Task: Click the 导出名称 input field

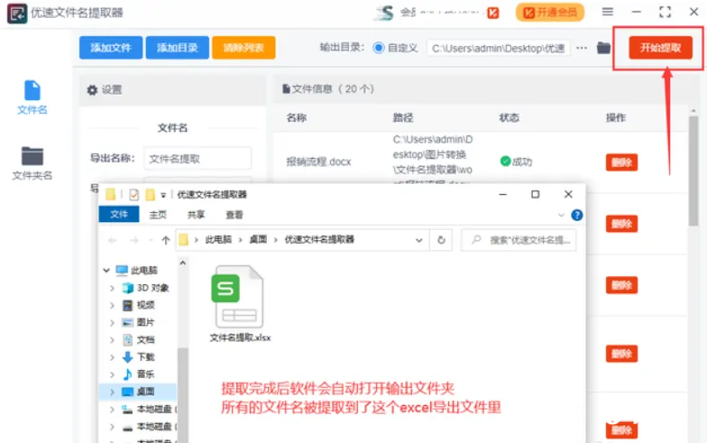Action: pos(197,159)
